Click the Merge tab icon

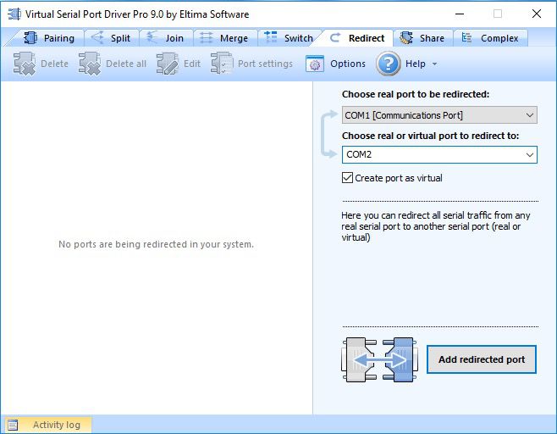206,37
